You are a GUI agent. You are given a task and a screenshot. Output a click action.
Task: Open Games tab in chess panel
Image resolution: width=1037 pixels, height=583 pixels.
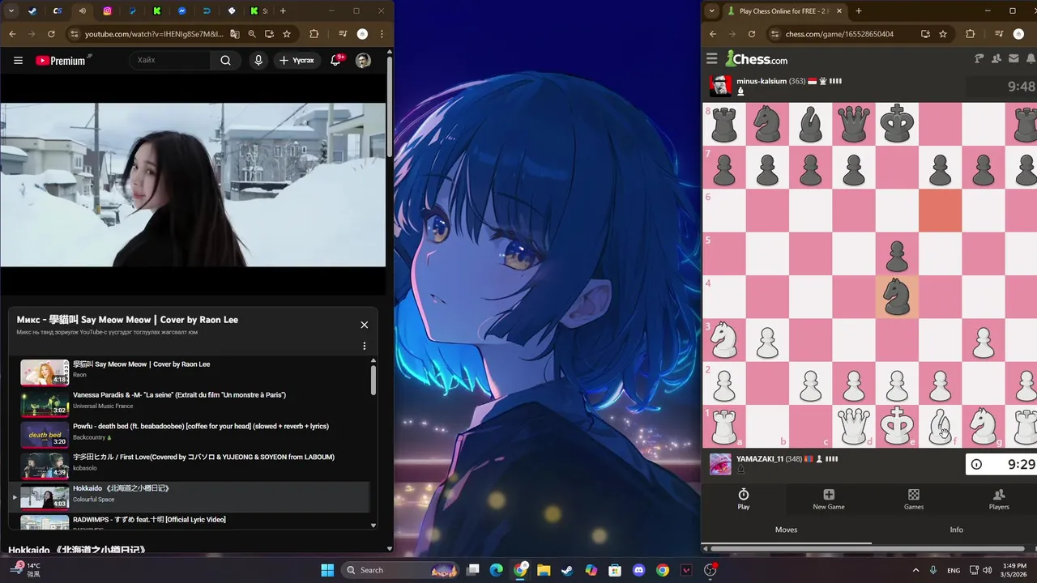coord(914,499)
